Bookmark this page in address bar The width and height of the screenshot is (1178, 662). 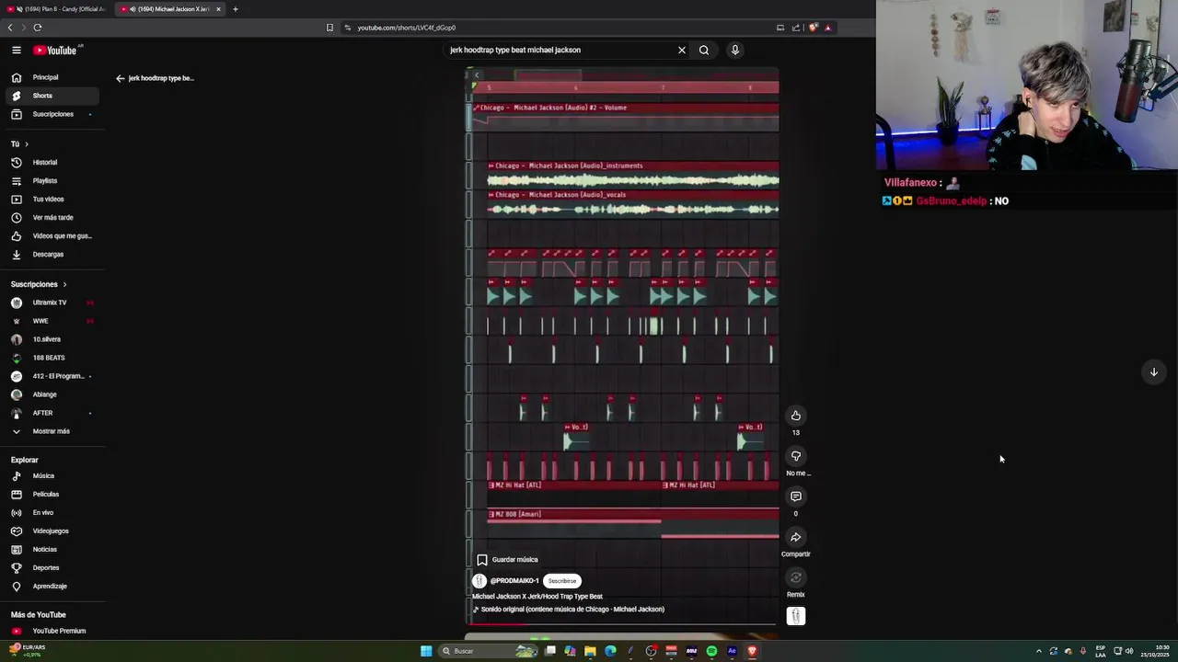pyautogui.click(x=329, y=28)
